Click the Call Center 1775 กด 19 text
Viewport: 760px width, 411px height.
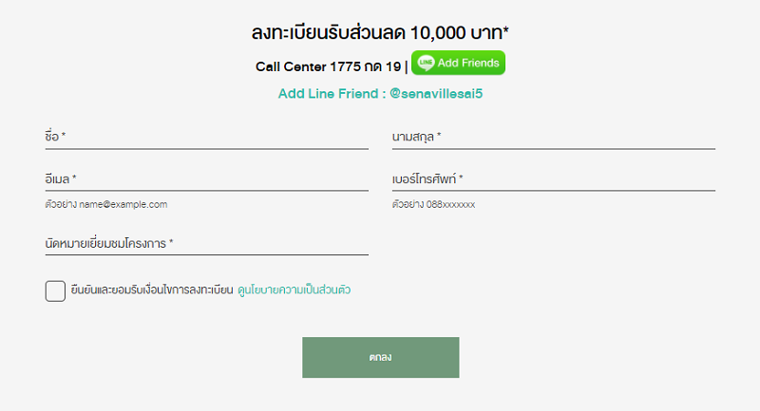(329, 66)
